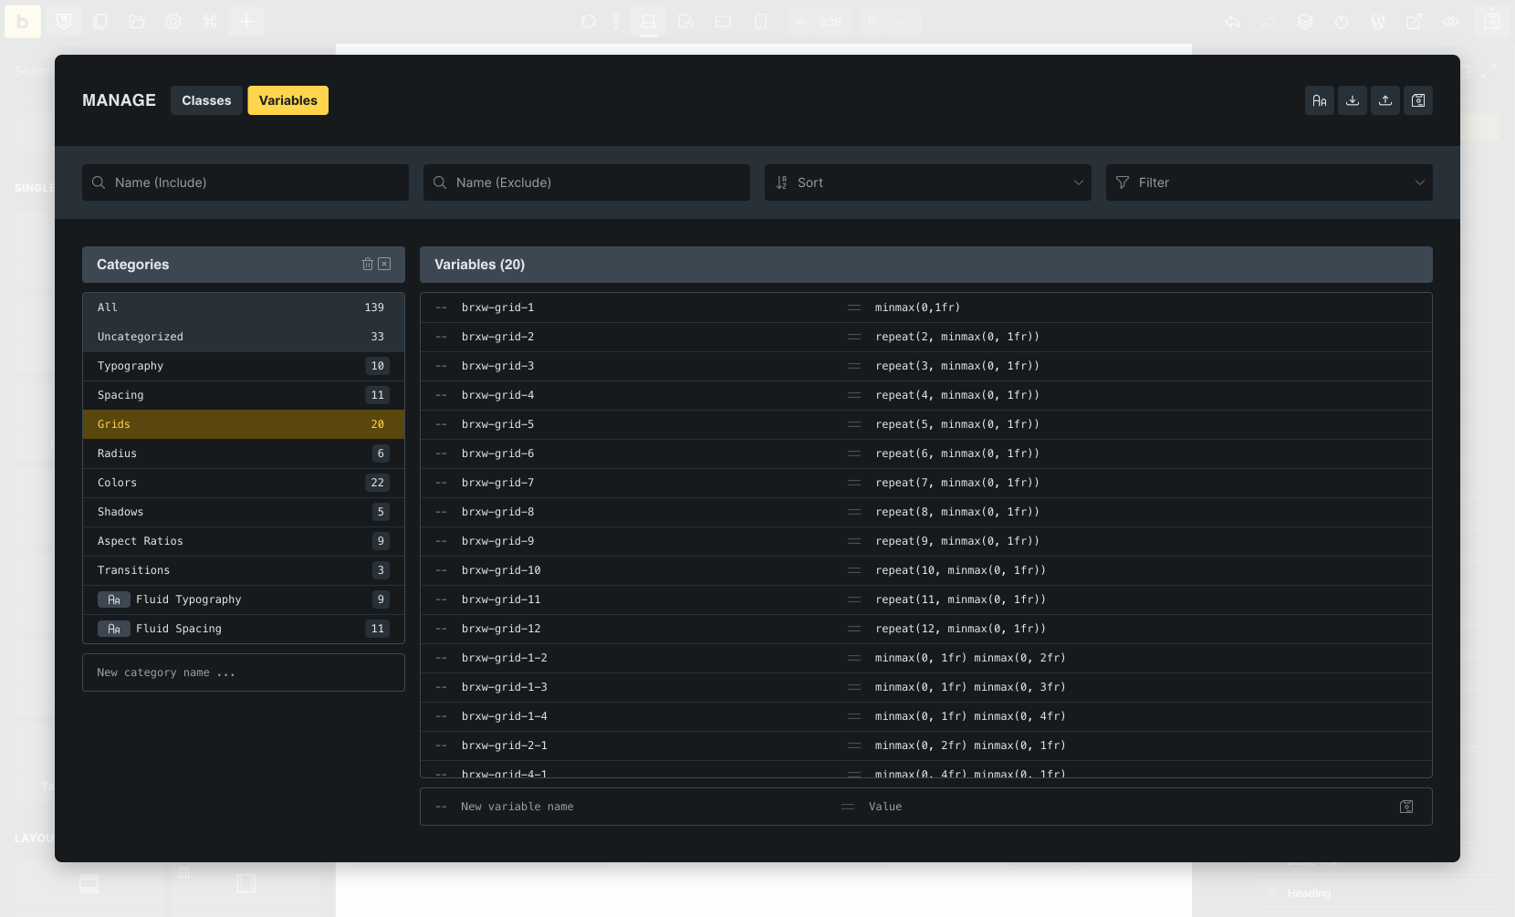Focus the Name (Include) search field
The height and width of the screenshot is (917, 1515).
(256, 182)
